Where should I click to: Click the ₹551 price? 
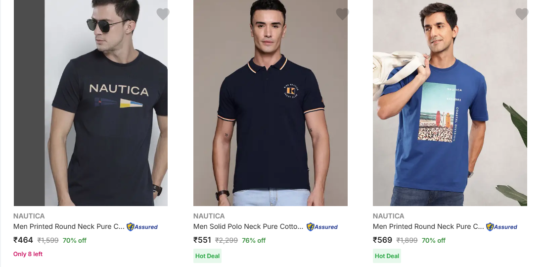[202, 240]
